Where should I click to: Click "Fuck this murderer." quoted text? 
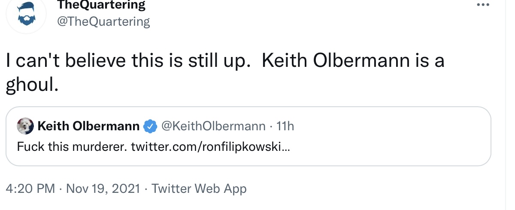(x=73, y=147)
